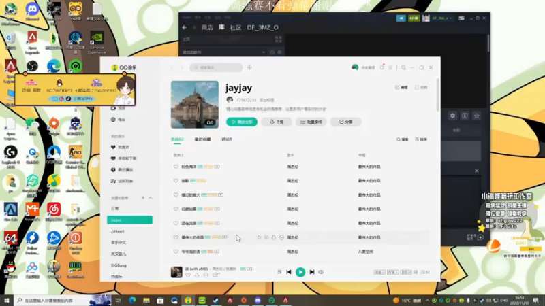Download the now-playing song in player bar
The height and width of the screenshot is (306, 545).
[x=197, y=275]
